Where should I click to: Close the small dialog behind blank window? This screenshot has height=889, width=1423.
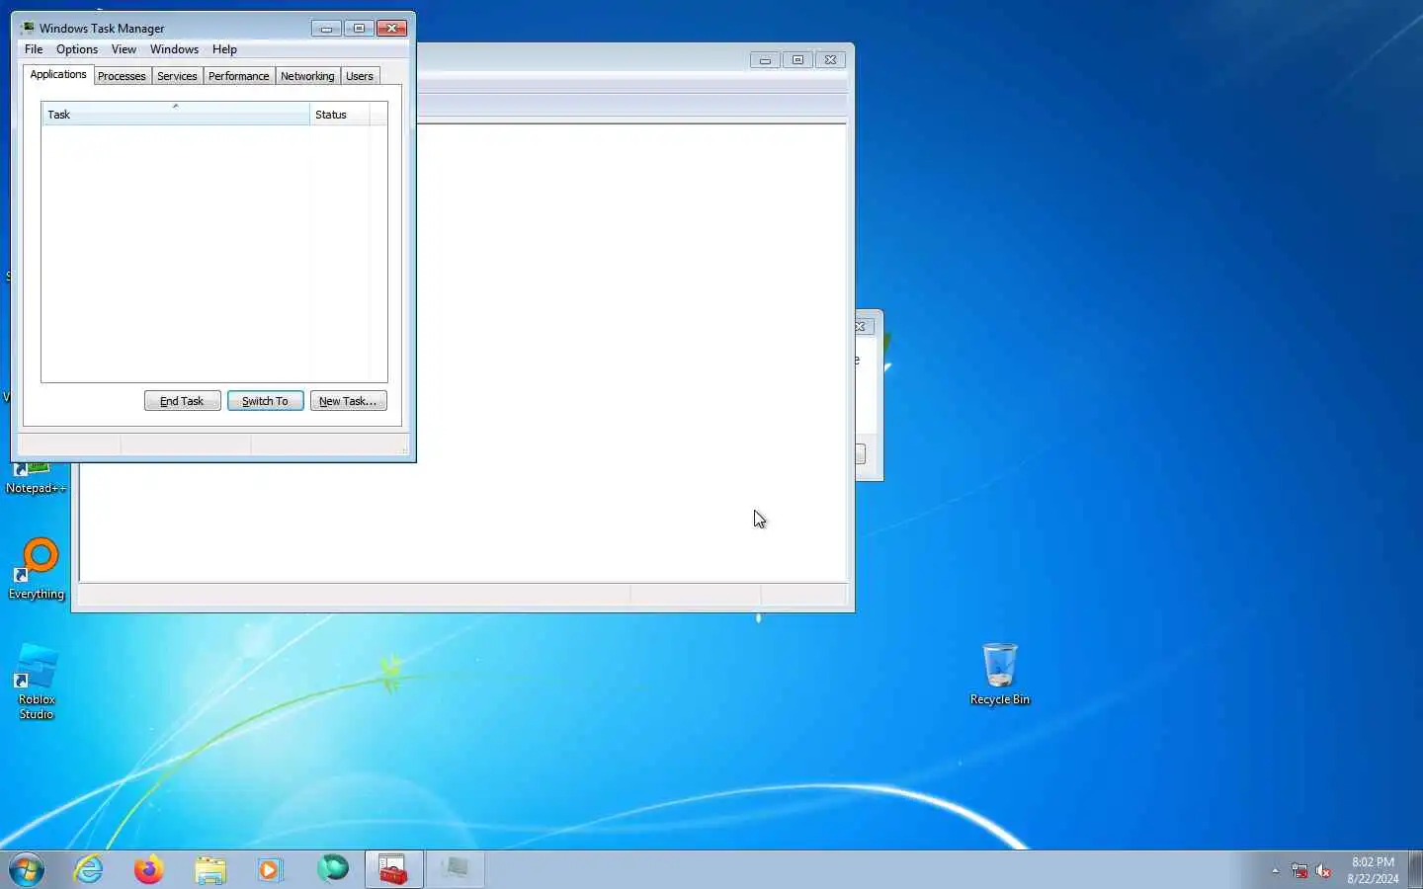click(863, 327)
